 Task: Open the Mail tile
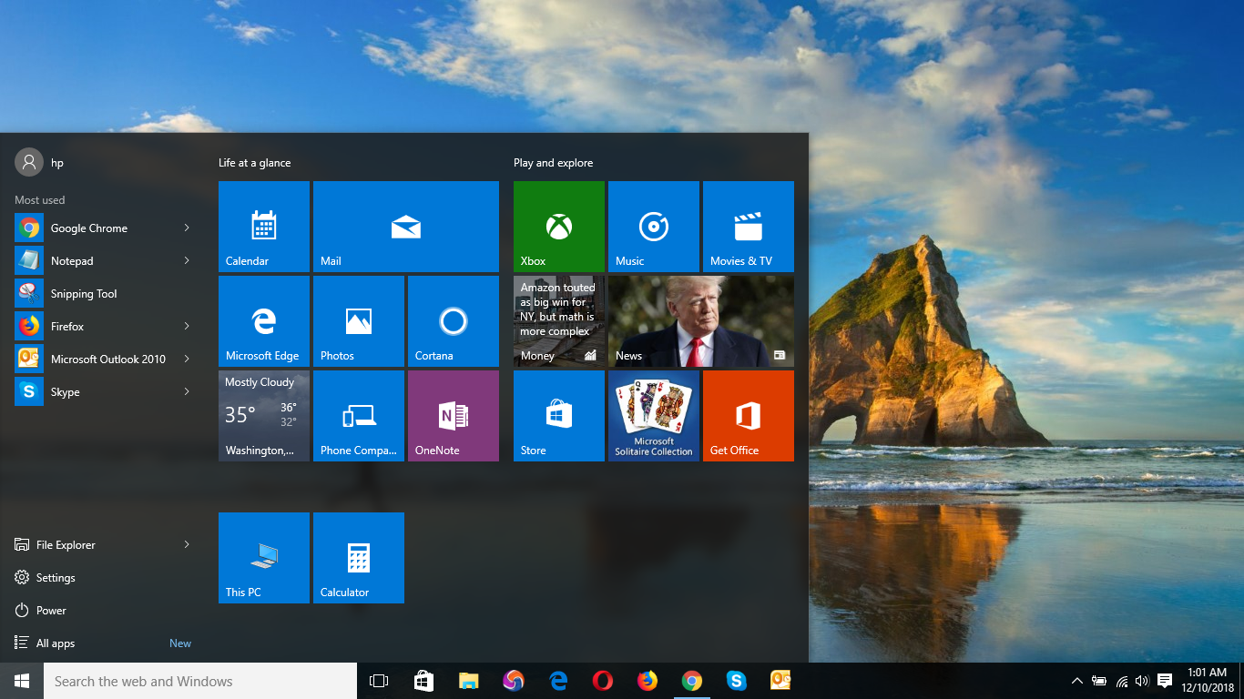pos(406,227)
